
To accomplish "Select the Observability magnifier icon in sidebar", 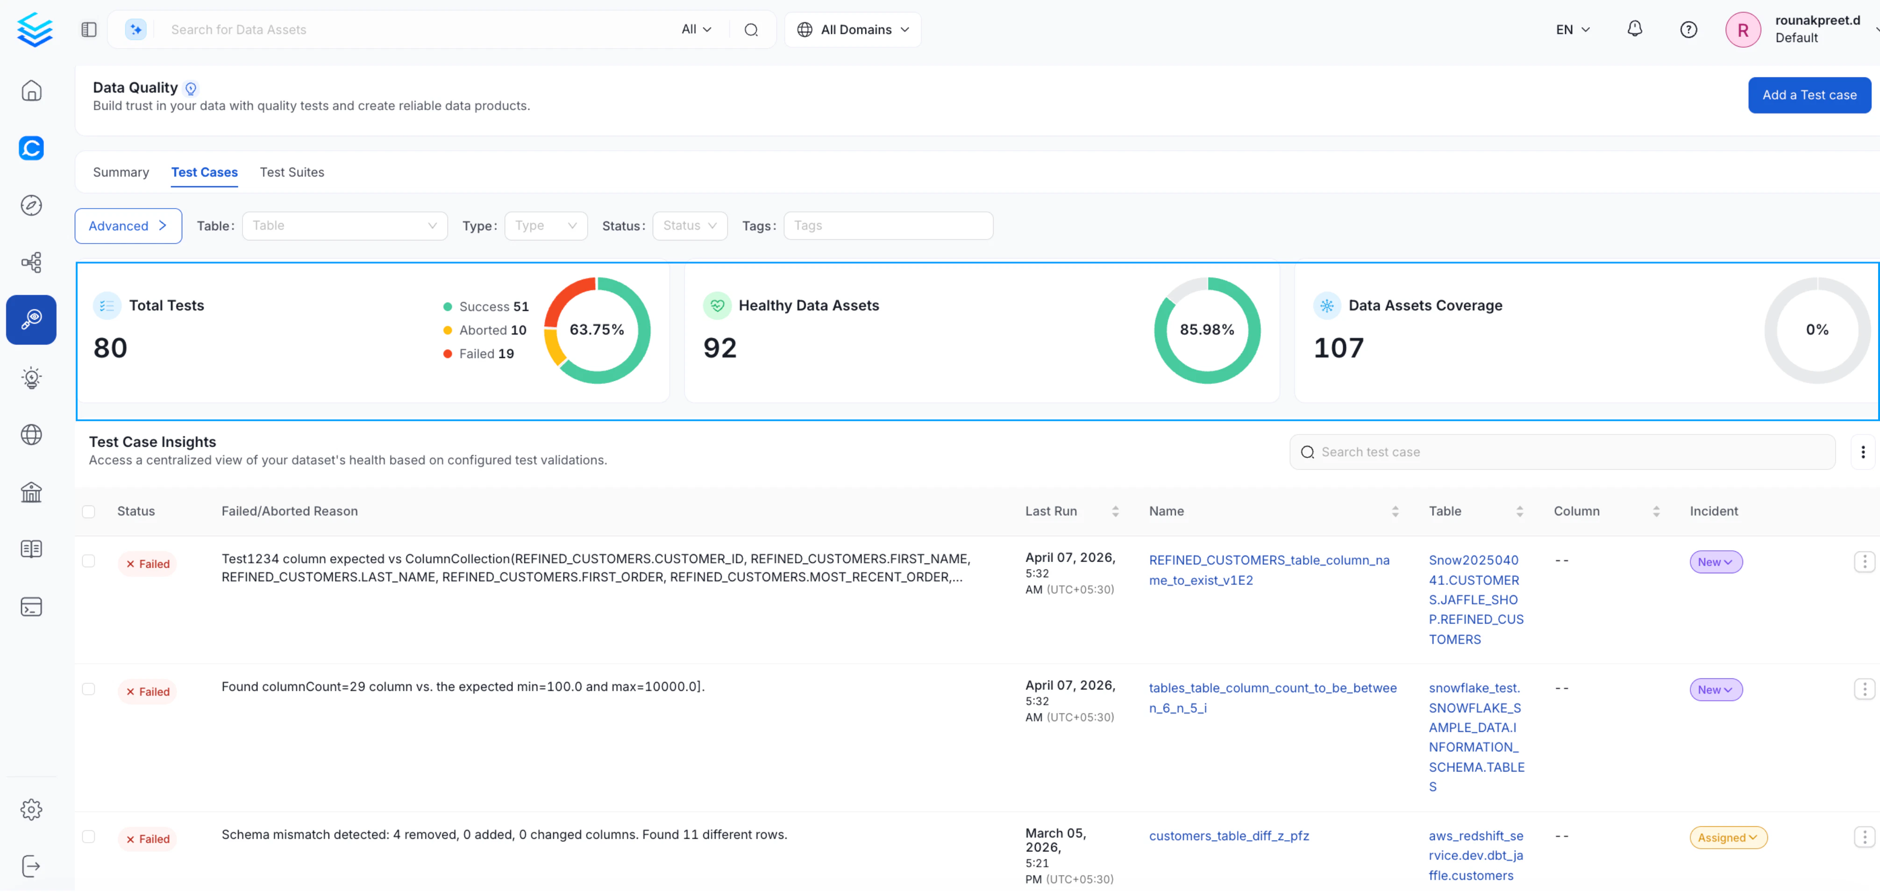I will 31,319.
